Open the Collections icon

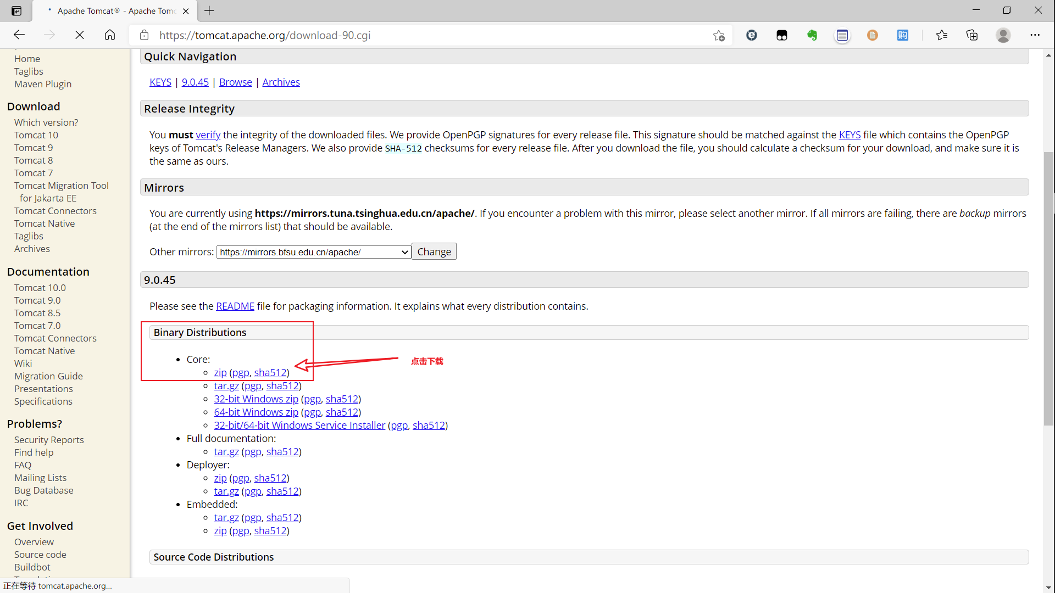tap(972, 35)
